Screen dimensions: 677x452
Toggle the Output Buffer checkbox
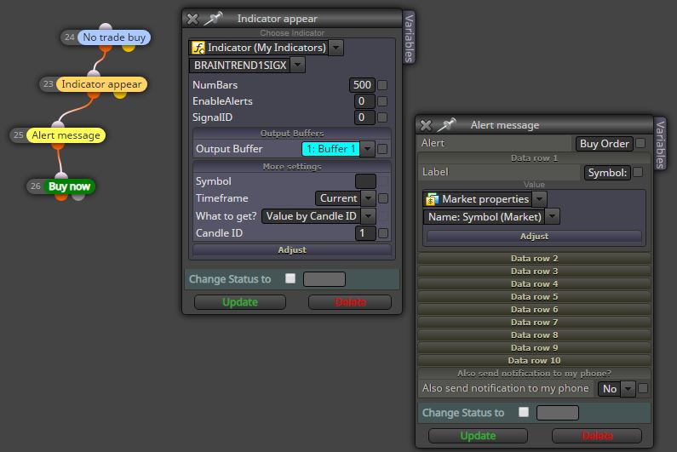tap(382, 149)
